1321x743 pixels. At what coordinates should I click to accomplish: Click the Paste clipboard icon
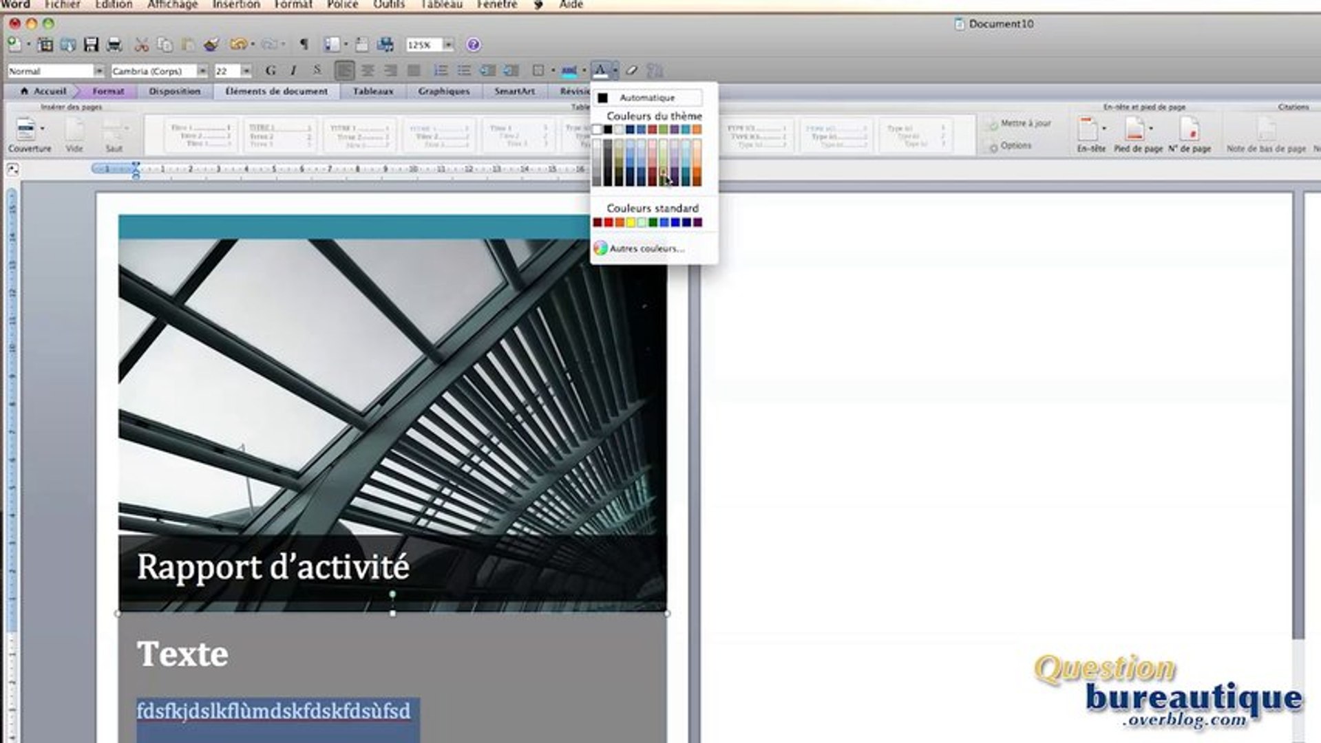click(188, 45)
